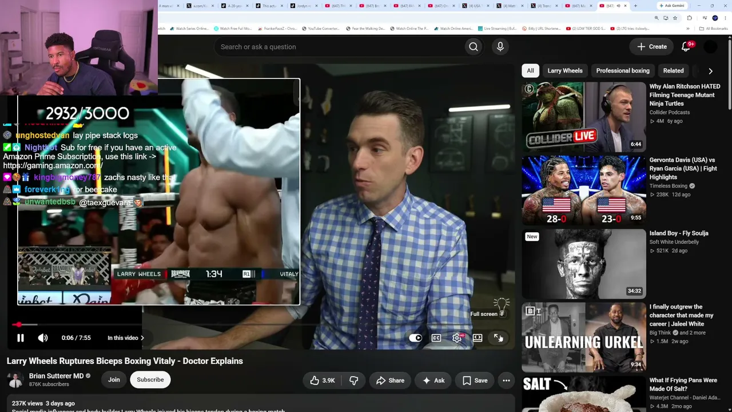
Task: Open the Alan Ritchson Ninja Turtles video thumbnail
Action: tap(583, 117)
